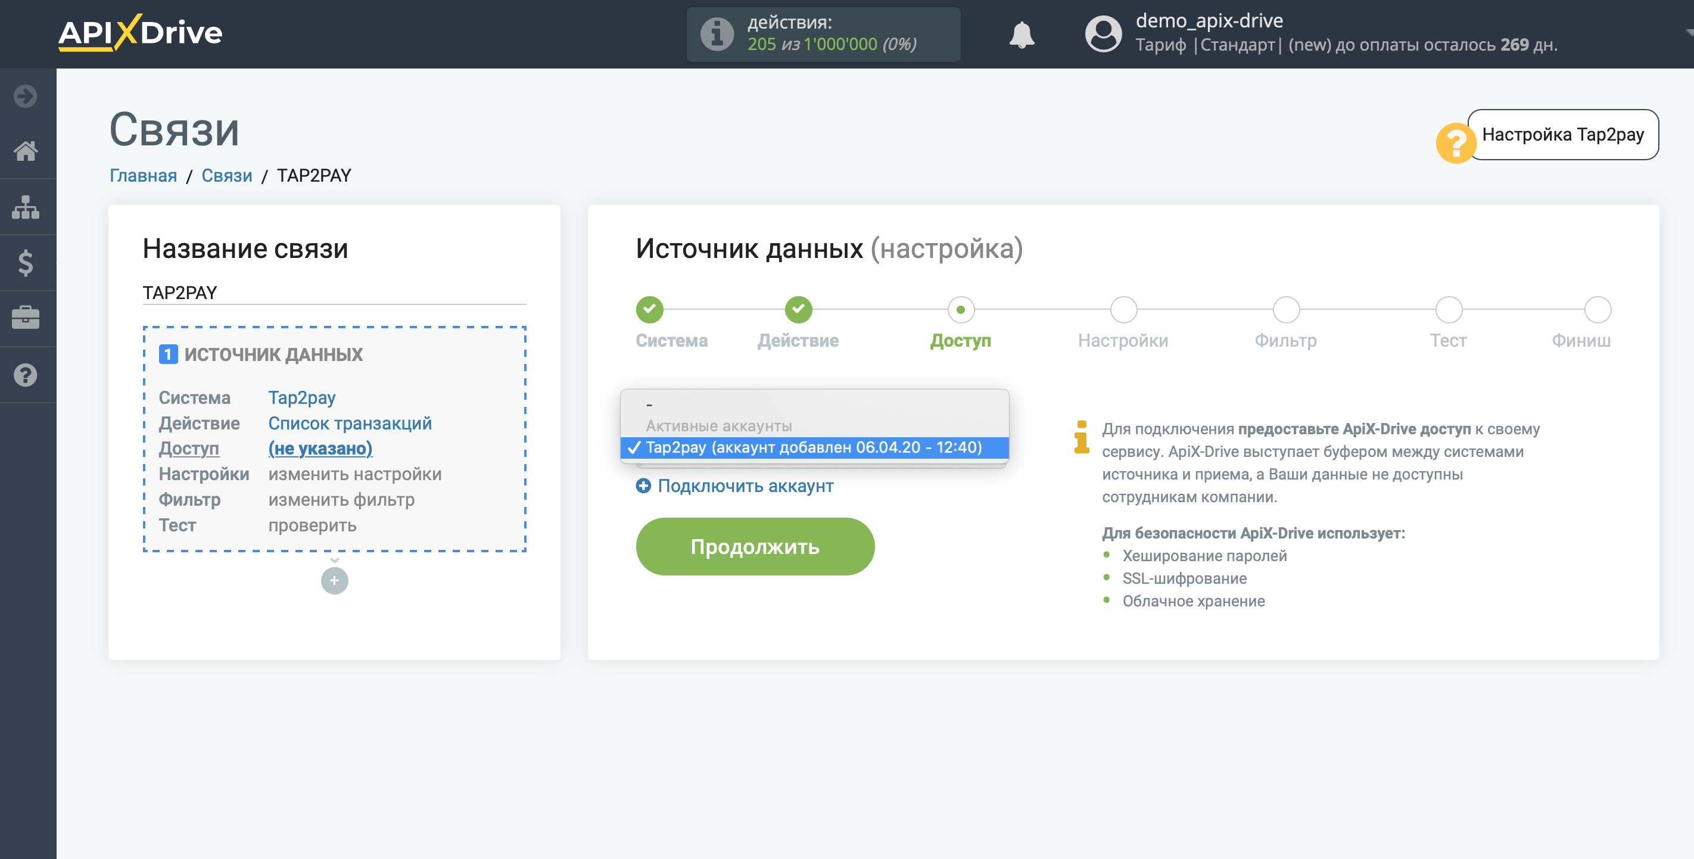Open Настройка Tap2pay help button
The height and width of the screenshot is (859, 1694).
pyautogui.click(x=1562, y=135)
